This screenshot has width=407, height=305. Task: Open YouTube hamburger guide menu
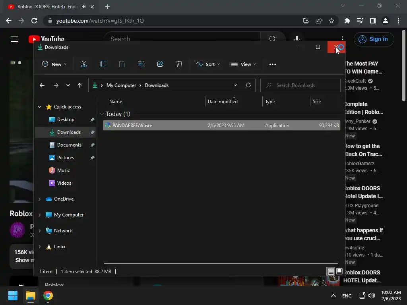tap(14, 39)
